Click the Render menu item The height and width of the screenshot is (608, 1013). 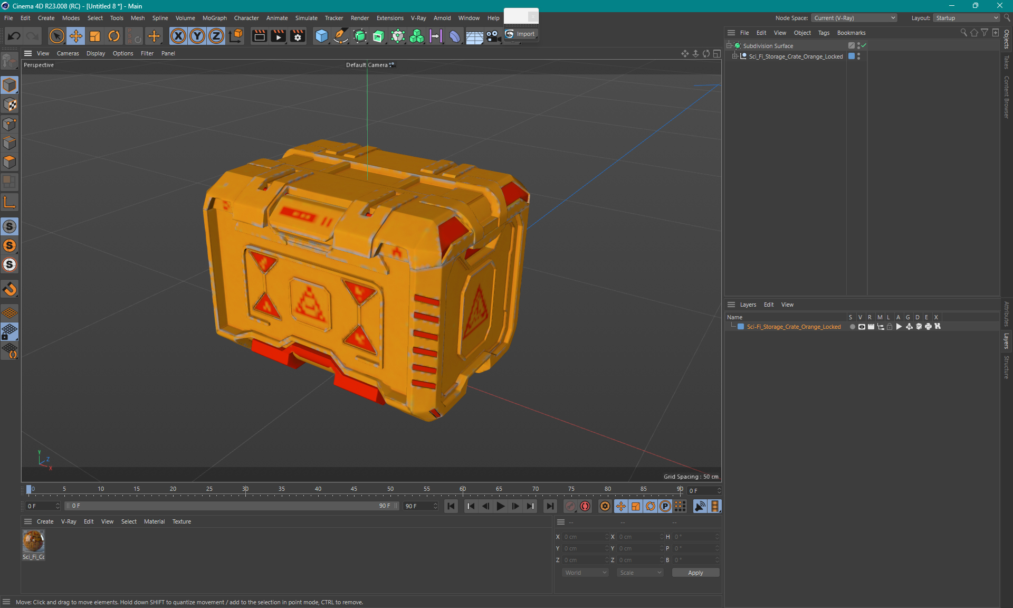360,17
